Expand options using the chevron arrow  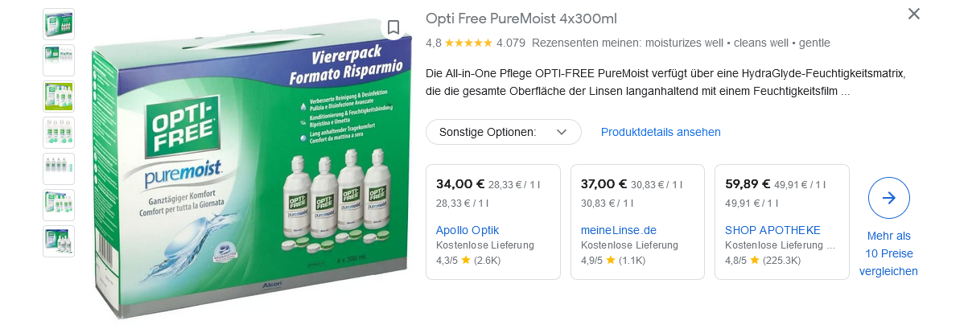click(x=562, y=132)
